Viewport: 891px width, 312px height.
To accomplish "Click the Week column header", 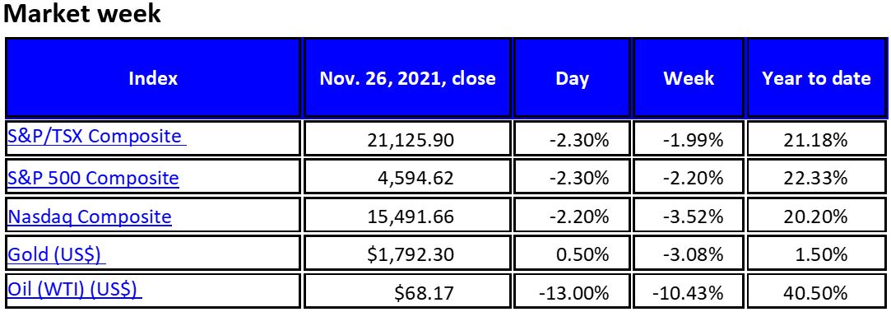I will [x=688, y=78].
